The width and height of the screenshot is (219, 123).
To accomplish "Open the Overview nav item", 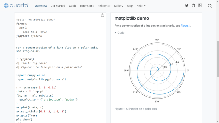I will point(41,6).
